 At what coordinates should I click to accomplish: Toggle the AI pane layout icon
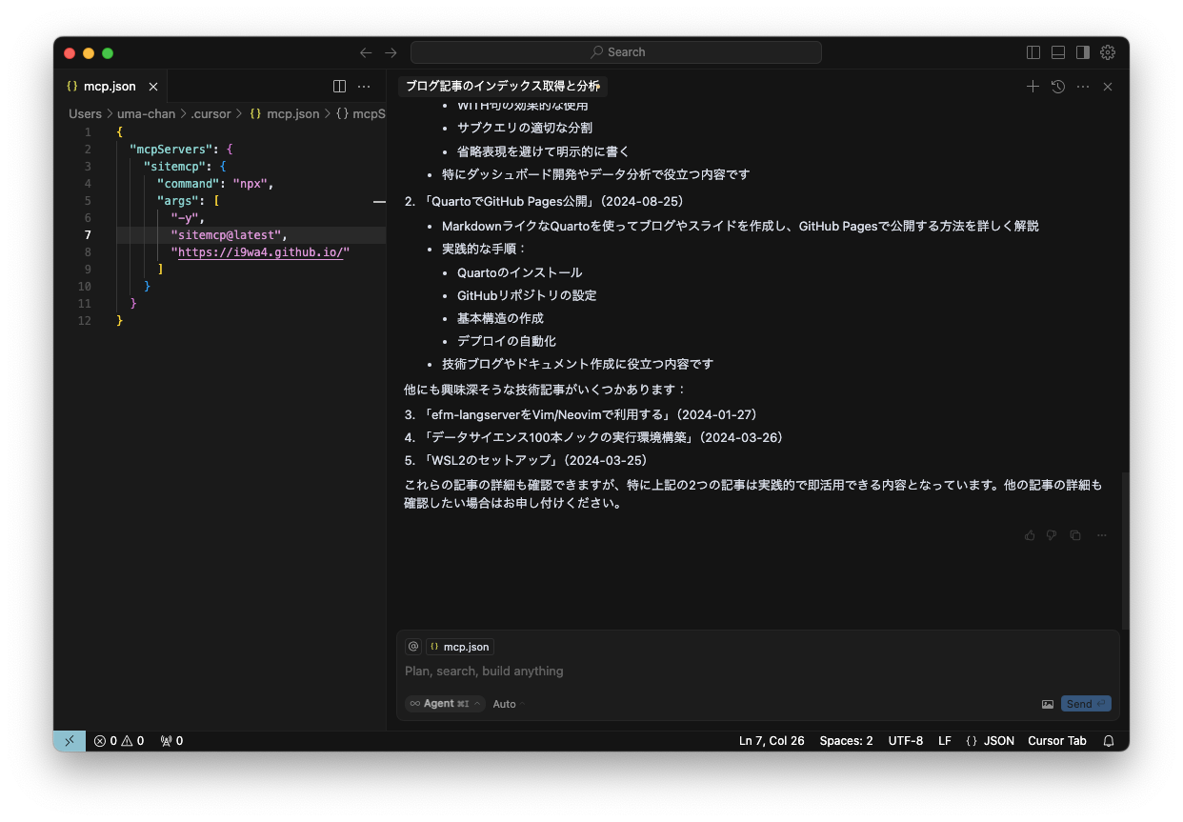coord(1083,52)
